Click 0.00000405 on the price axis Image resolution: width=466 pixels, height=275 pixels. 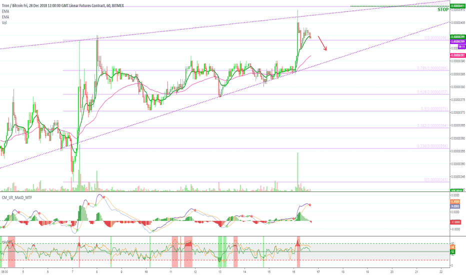click(x=458, y=22)
